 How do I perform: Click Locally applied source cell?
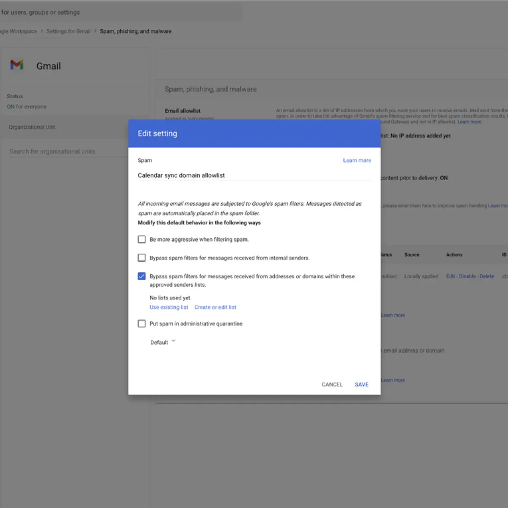pos(421,276)
